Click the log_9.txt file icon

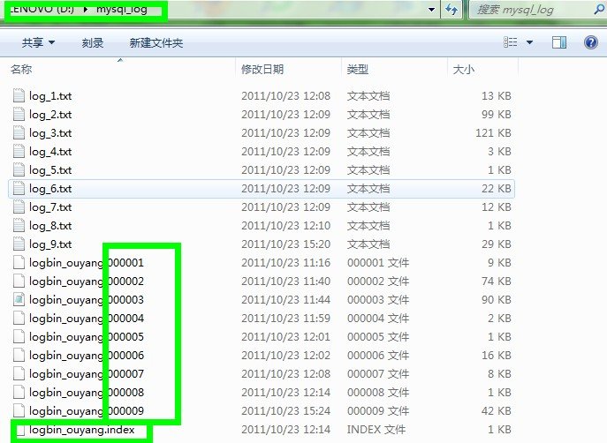19,244
